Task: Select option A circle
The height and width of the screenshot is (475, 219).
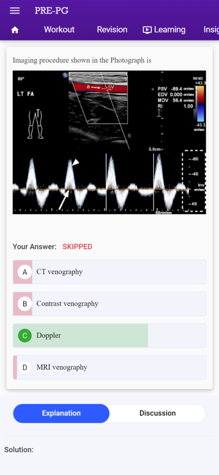Action: pyautogui.click(x=25, y=272)
